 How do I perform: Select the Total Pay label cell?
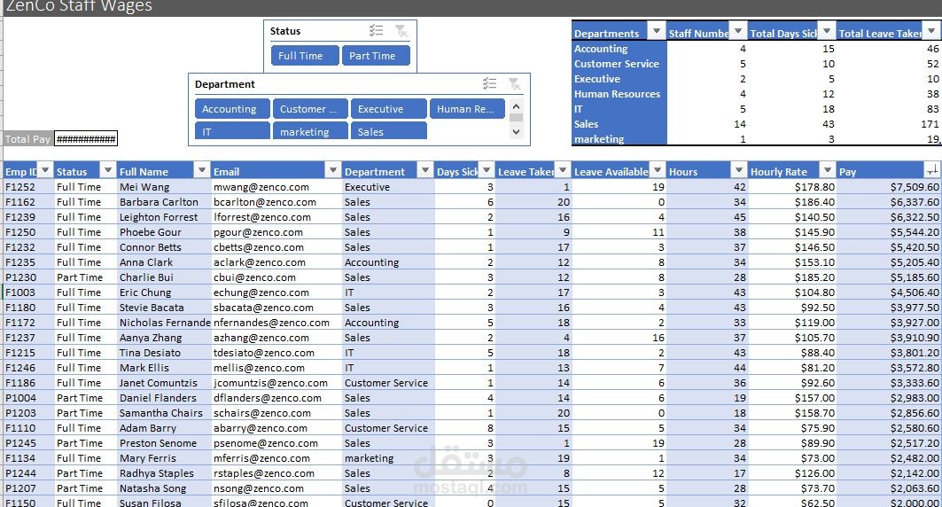click(x=27, y=139)
